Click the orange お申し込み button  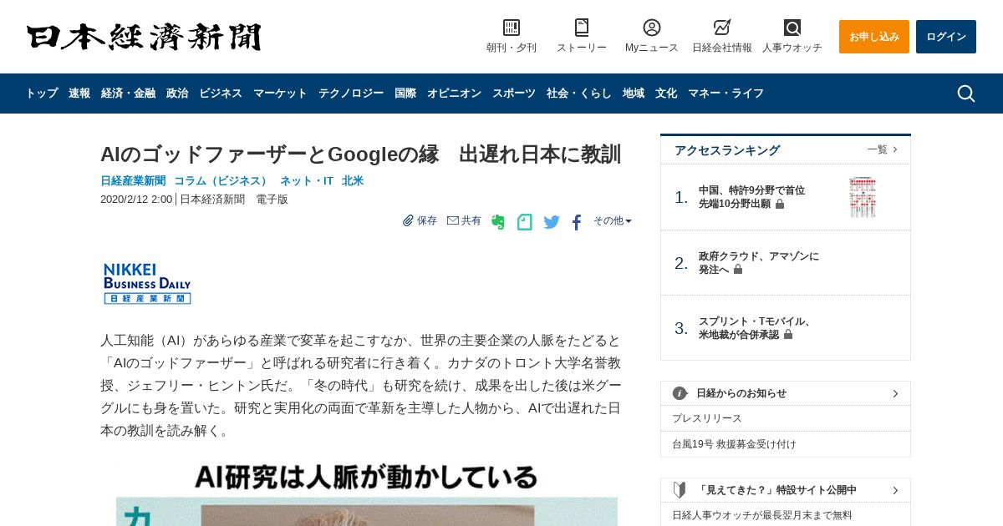[x=874, y=37]
